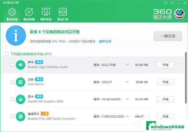This screenshot has height=132, width=188.
Task: Switch to the 驱动管理 tab
Action: (x=29, y=14)
